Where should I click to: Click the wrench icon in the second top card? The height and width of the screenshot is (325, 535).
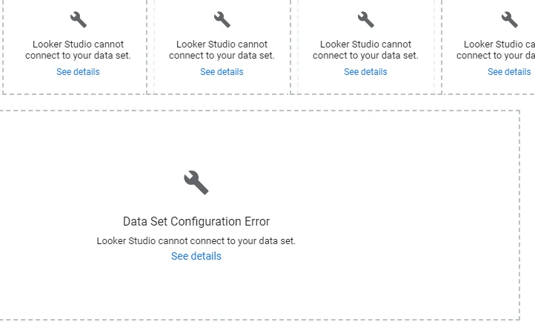(222, 19)
